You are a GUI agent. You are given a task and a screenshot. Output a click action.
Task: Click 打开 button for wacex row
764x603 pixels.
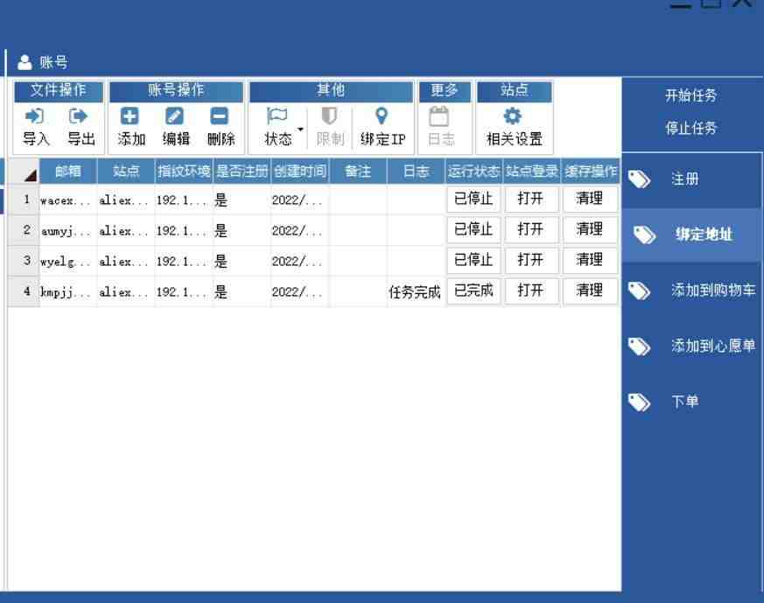pos(531,199)
